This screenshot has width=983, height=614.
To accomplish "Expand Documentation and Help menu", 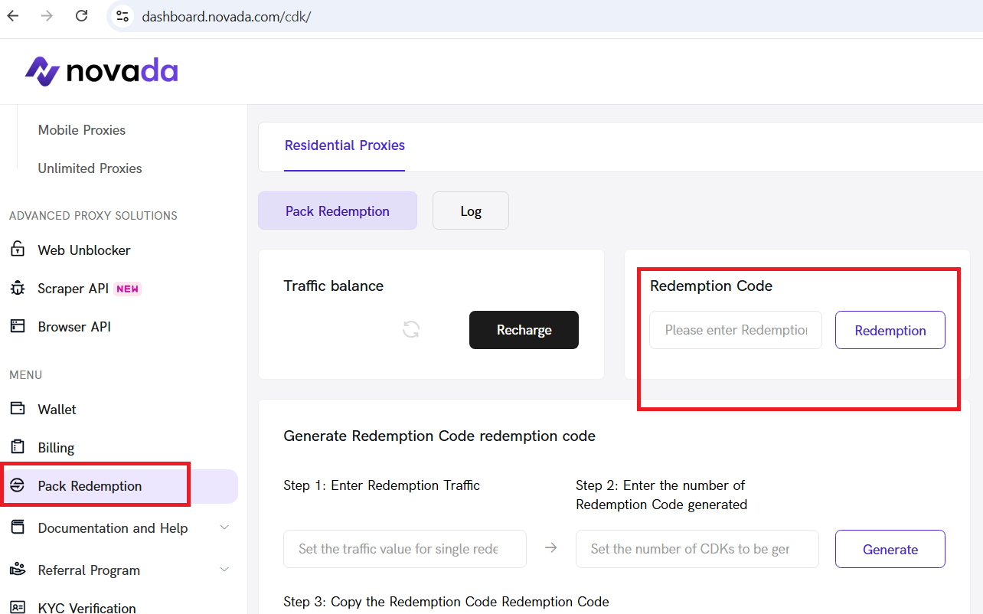I will point(224,528).
